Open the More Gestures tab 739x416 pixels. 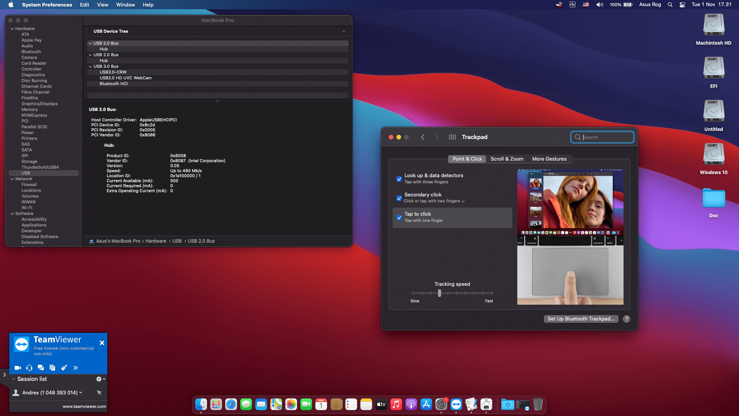pyautogui.click(x=549, y=159)
